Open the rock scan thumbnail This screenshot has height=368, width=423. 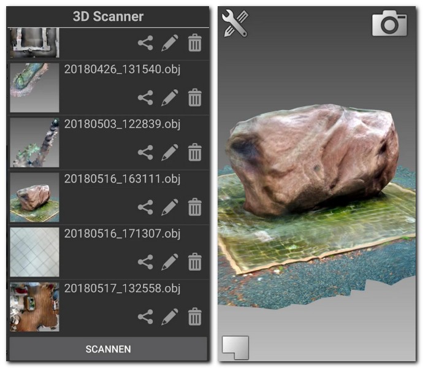pos(35,197)
